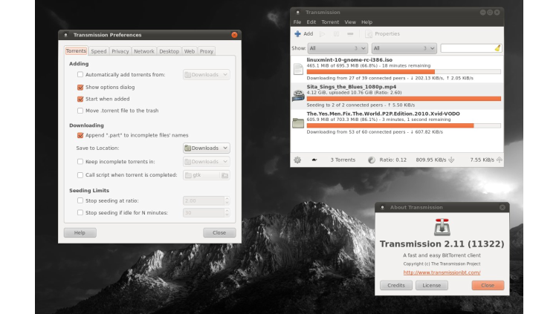This screenshot has width=559, height=314.
Task: Open the transmissionbt.com link
Action: (x=442, y=272)
